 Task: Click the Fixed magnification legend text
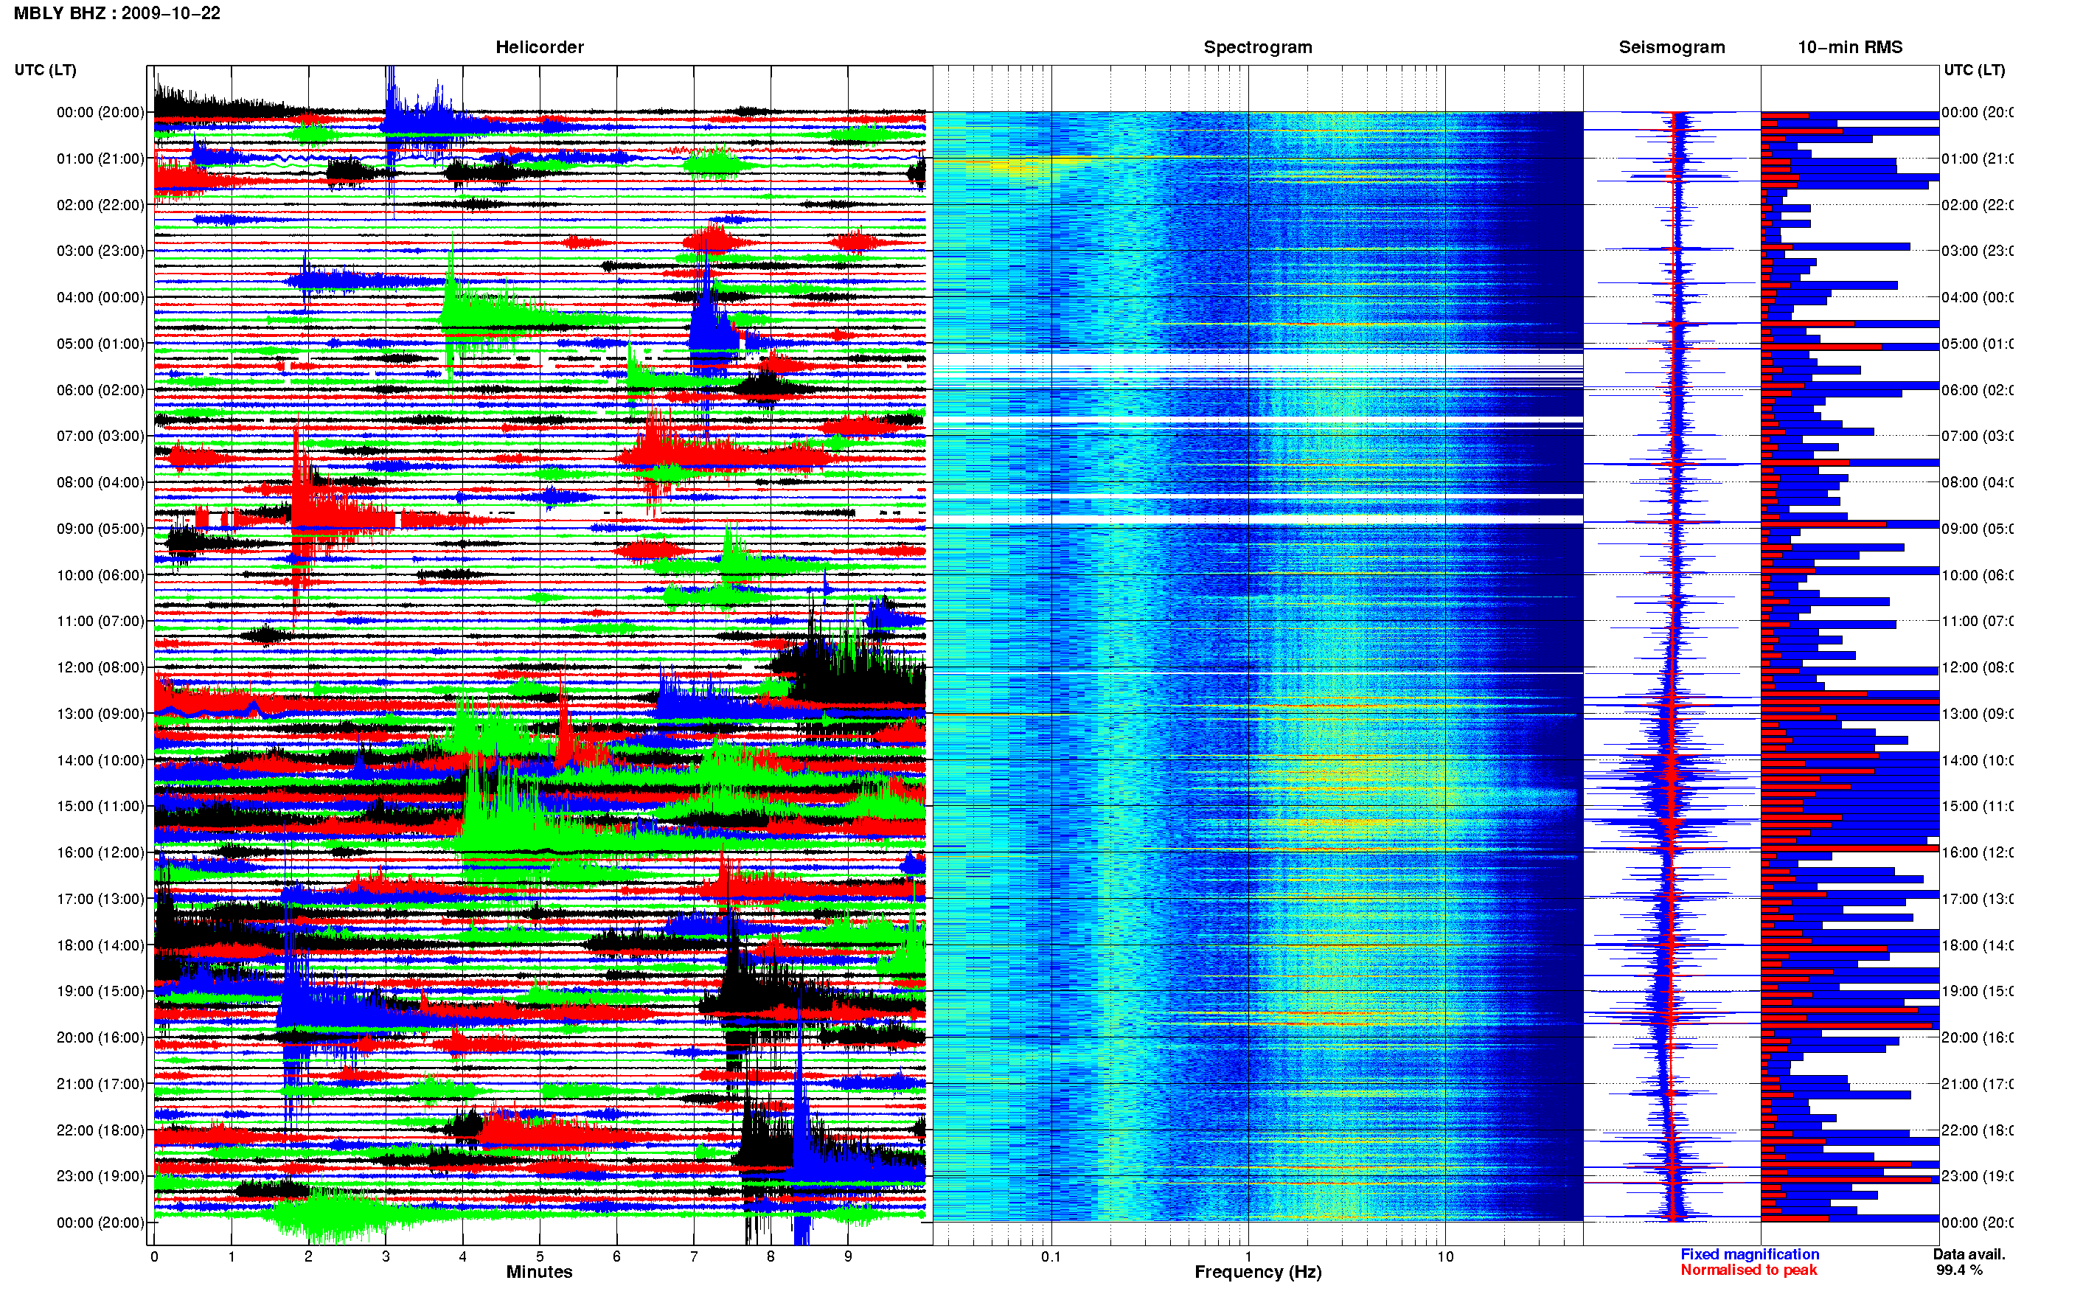(1750, 1255)
